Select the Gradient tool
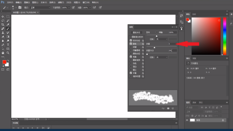This screenshot has width=233, height=131. (8, 37)
